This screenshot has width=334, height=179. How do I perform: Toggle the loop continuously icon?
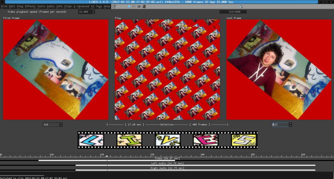[x=139, y=6]
